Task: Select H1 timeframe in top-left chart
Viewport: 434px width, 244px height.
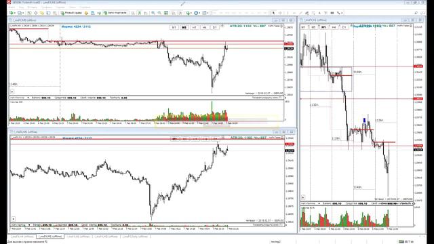Action: coord(195,27)
